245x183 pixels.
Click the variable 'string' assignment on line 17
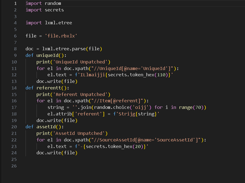click(x=56, y=107)
